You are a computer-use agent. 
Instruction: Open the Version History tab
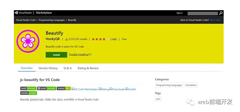tap(48, 68)
